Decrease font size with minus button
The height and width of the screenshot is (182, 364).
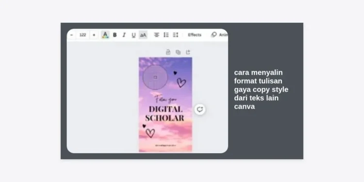[x=72, y=35]
